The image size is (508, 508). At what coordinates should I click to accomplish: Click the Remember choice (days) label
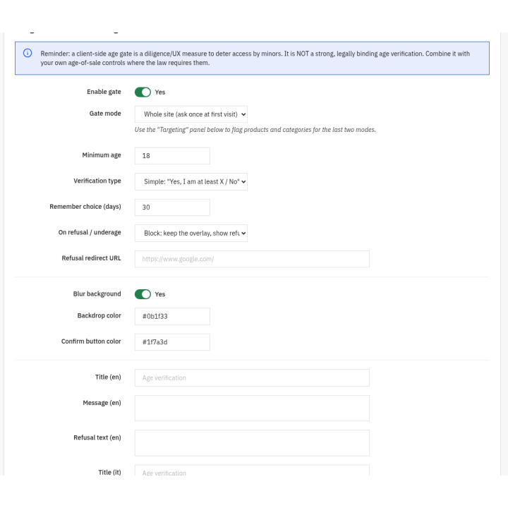[85, 207]
